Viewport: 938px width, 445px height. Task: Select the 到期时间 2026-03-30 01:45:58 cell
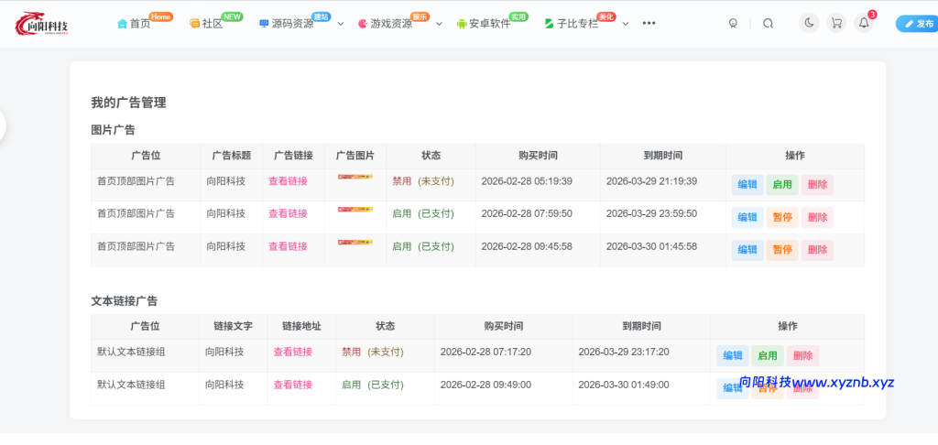point(651,246)
